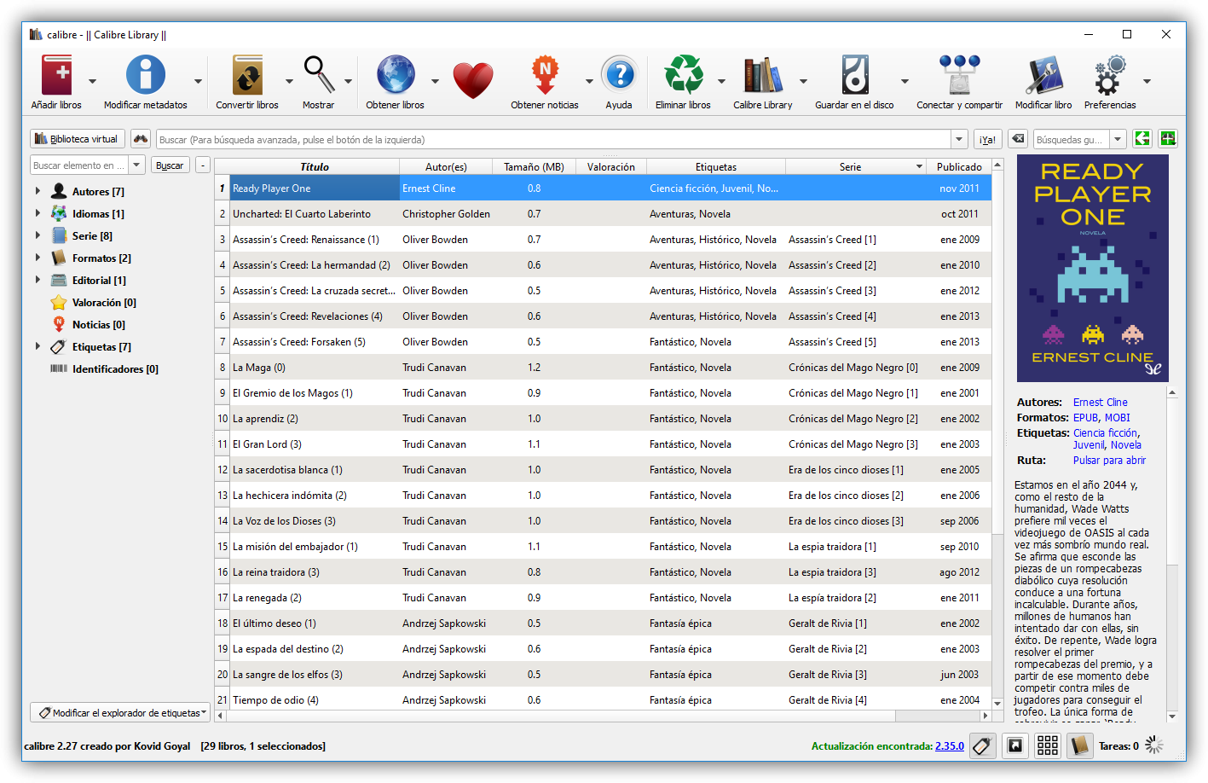Screen dimensions: 1208x783
Task: Click the green arrow copy-search icon
Action: coord(1142,139)
